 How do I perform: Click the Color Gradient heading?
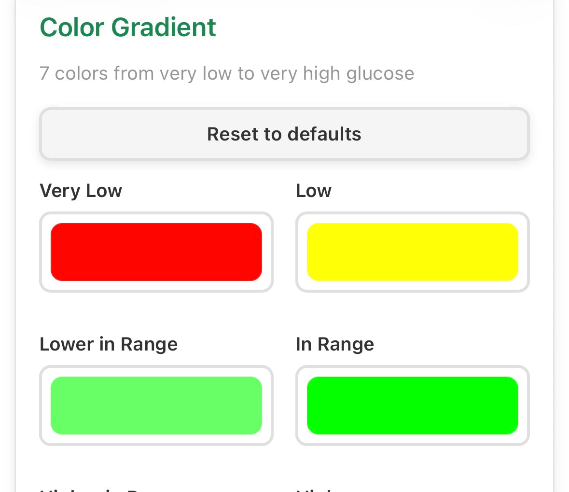127,27
